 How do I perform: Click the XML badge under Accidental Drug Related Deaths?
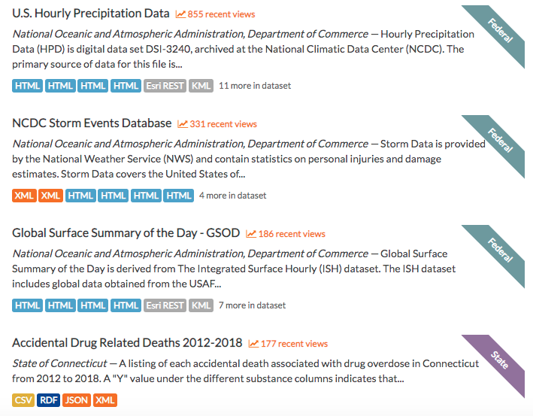click(105, 400)
